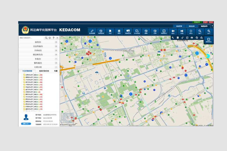Image resolution: width=227 pixels, height=151 pixels.
Task: Select 双城派出所 folder [6|0,0,6]
Action: 32,92
